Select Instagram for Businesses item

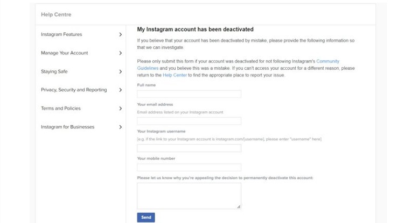[x=67, y=127]
